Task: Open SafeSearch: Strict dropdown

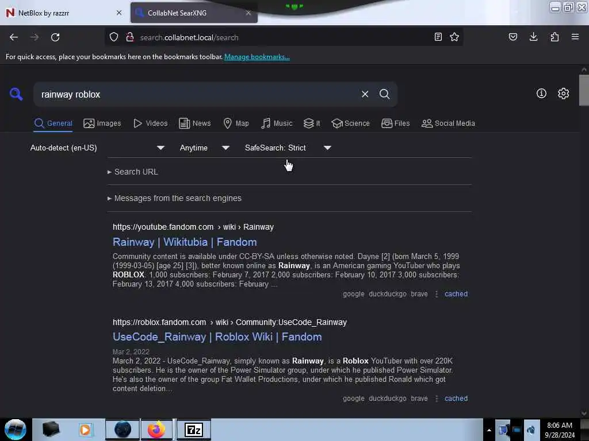Action: click(x=288, y=148)
